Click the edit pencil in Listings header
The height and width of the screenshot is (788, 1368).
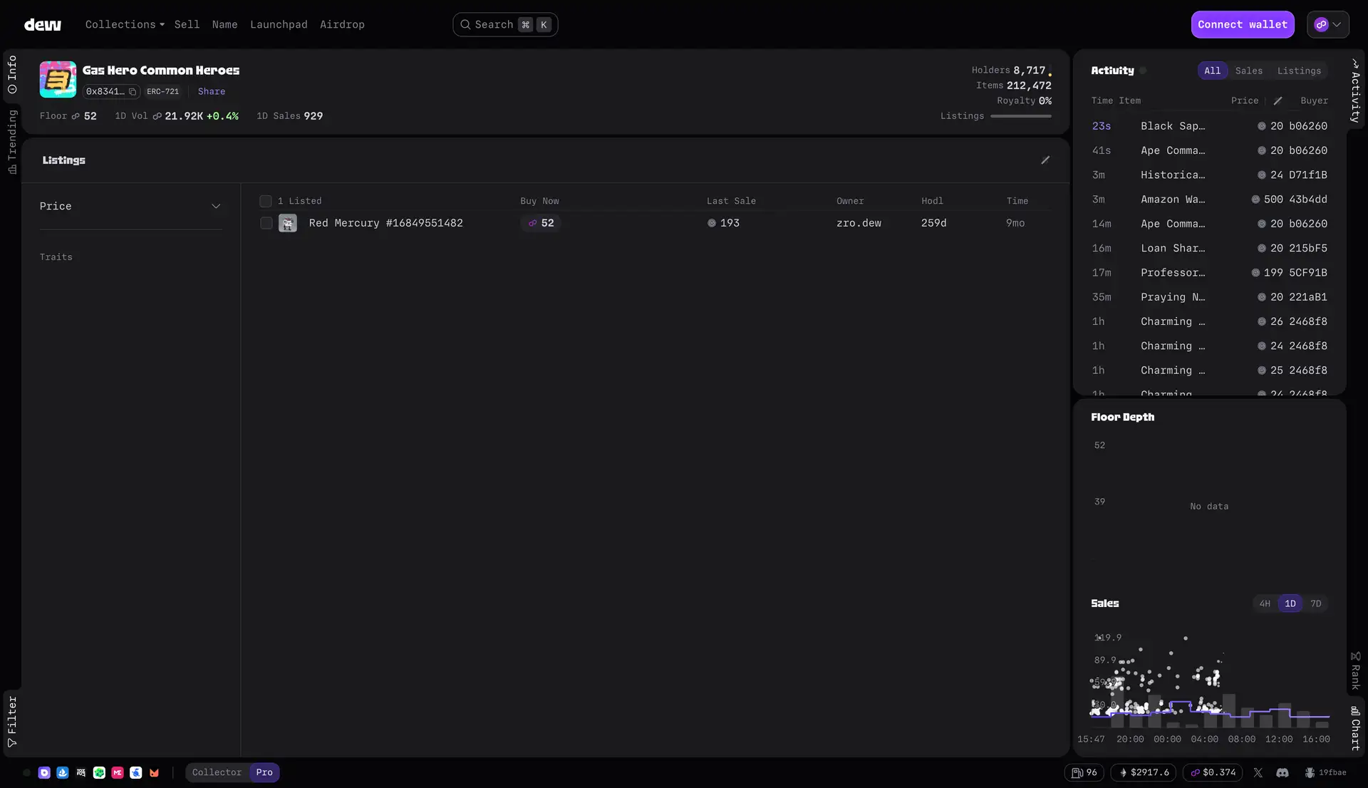[1045, 160]
